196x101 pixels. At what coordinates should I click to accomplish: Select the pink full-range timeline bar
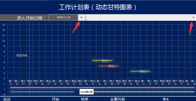(x=102, y=88)
